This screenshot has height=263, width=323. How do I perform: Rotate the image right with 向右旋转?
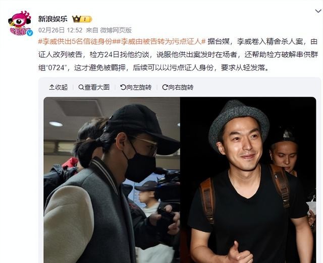coord(178,87)
